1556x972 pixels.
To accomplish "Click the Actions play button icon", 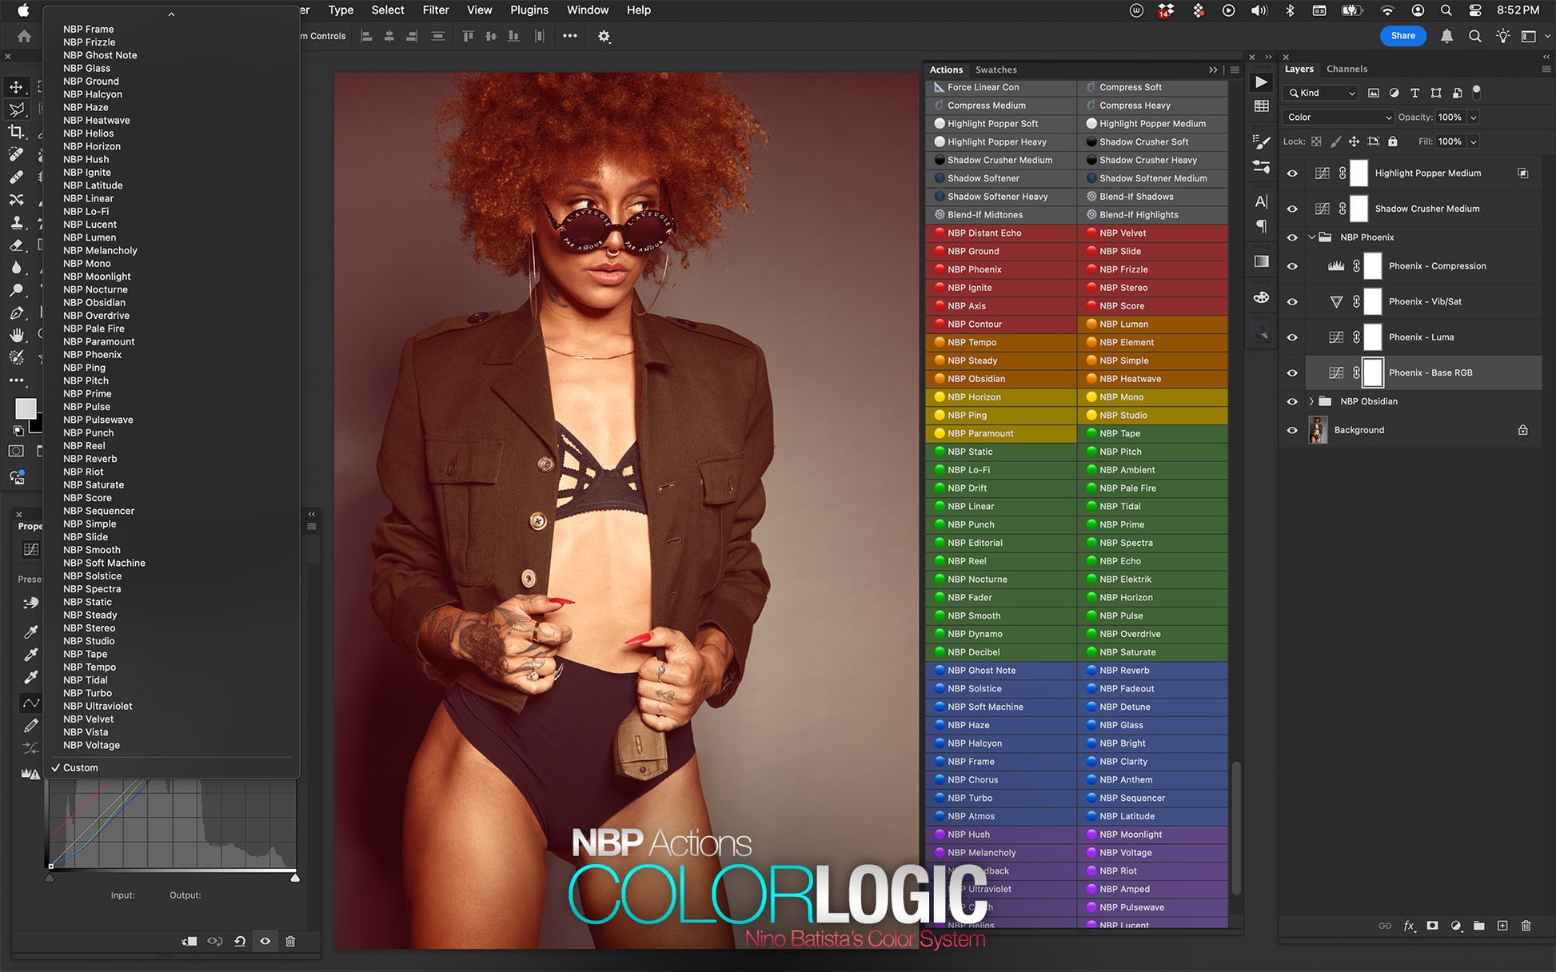I will coord(1261,82).
